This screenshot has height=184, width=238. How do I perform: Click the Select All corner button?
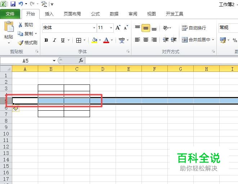pyautogui.click(x=6, y=69)
